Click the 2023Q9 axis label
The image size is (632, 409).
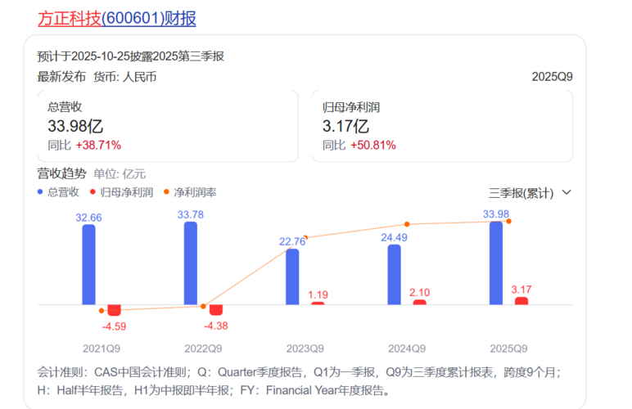tap(305, 348)
